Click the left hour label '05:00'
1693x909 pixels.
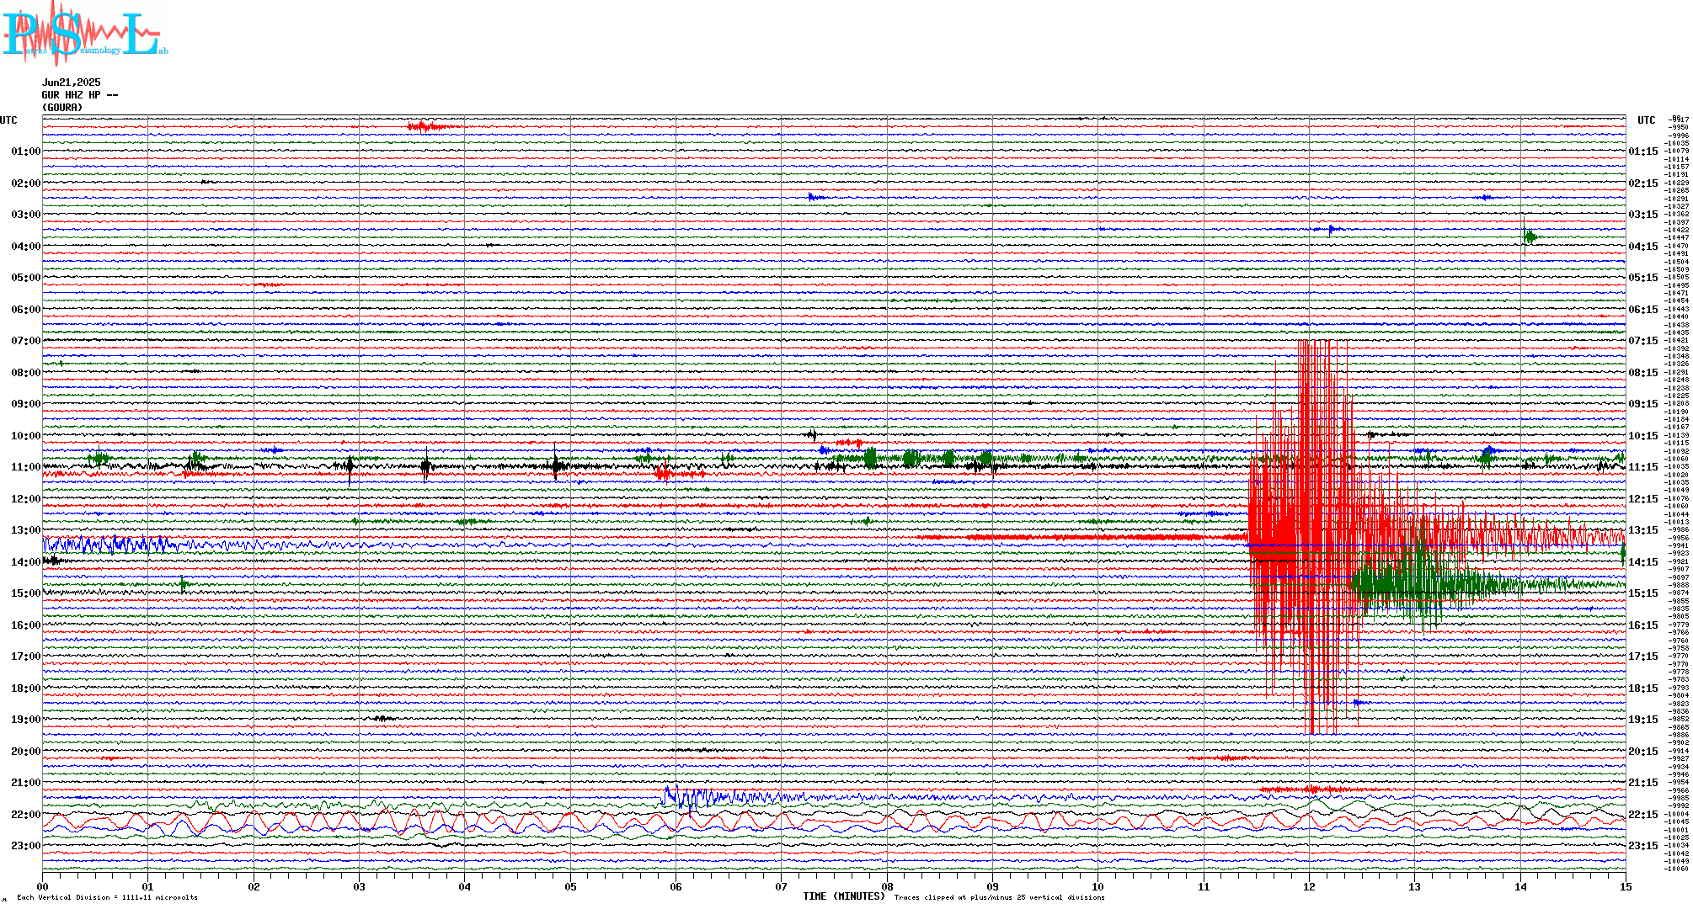[26, 278]
